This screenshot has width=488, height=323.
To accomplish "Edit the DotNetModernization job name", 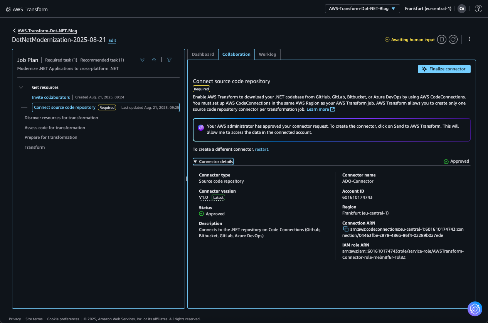I will coord(112,40).
